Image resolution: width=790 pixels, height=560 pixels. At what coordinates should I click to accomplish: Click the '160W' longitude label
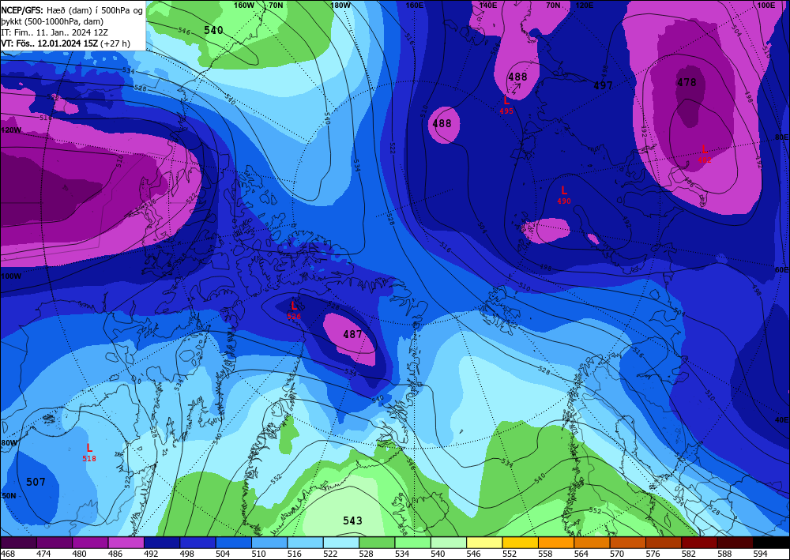[x=244, y=5]
